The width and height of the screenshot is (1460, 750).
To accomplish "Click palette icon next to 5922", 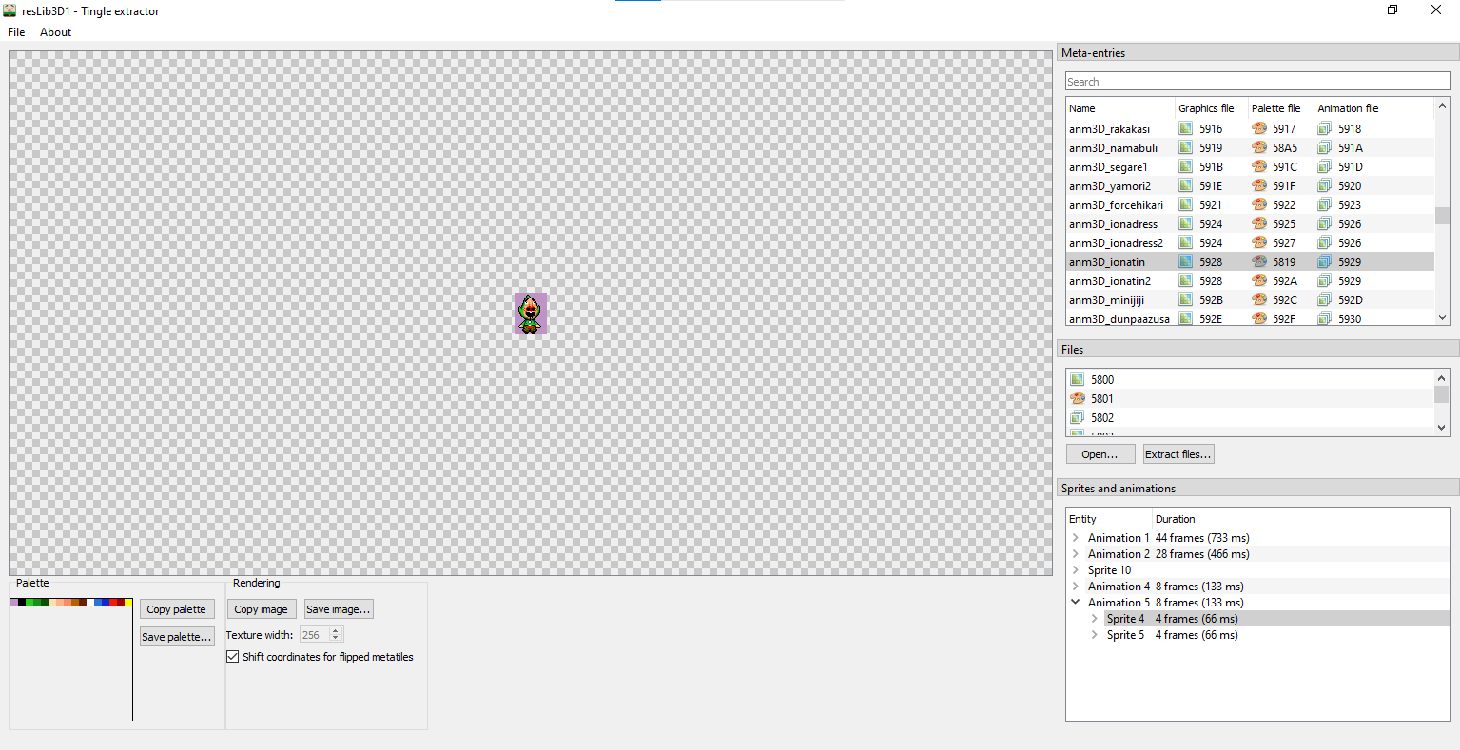I will [x=1259, y=204].
